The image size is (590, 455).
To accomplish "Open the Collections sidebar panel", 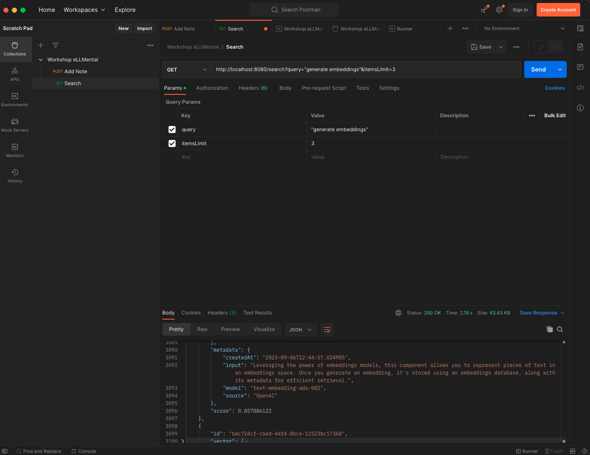I will (x=15, y=49).
